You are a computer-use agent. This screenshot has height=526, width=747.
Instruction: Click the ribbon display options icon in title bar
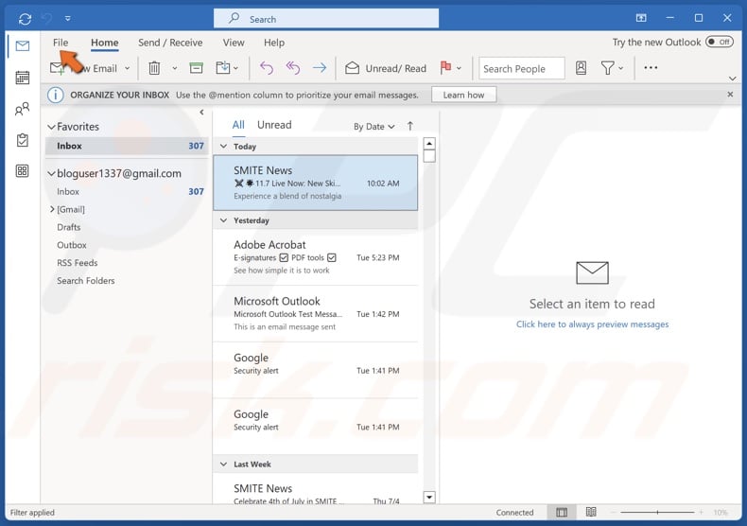(641, 18)
